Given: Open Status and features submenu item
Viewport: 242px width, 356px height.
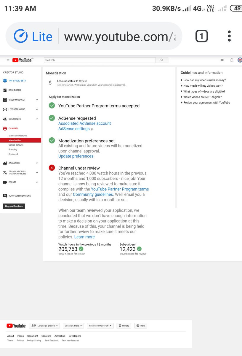Looking at the screenshot, I should click(18, 136).
